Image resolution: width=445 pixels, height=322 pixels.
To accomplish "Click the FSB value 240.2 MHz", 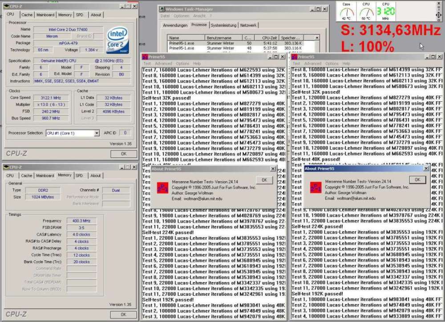I will pos(51,111).
